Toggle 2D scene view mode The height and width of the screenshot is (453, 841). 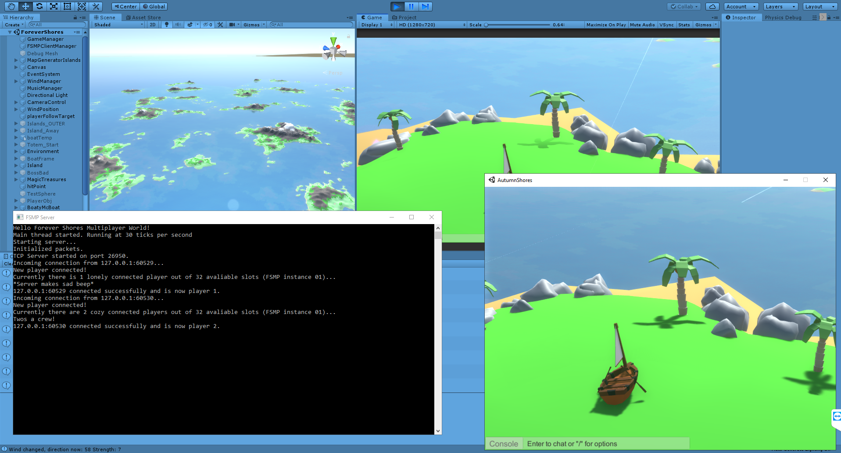pyautogui.click(x=152, y=25)
